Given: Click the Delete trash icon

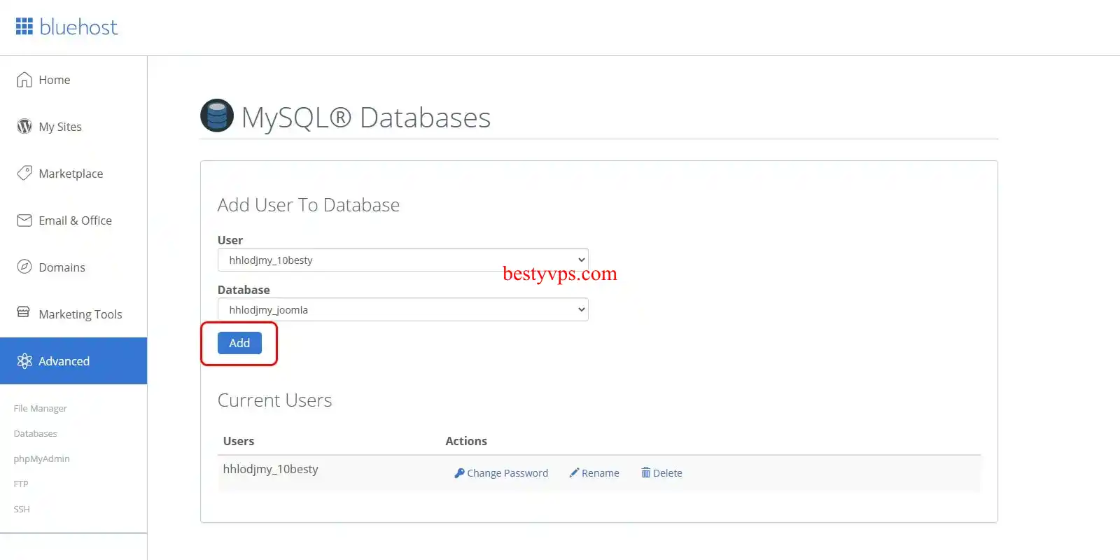Looking at the screenshot, I should pos(645,472).
